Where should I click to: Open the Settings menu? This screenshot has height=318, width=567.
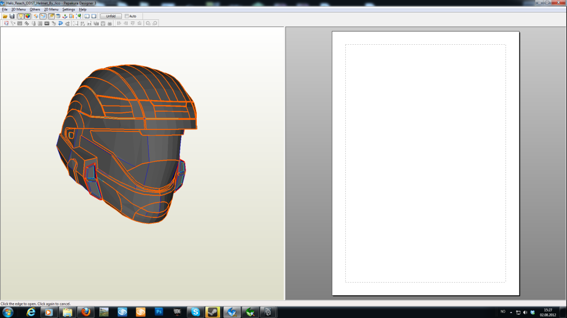click(68, 9)
